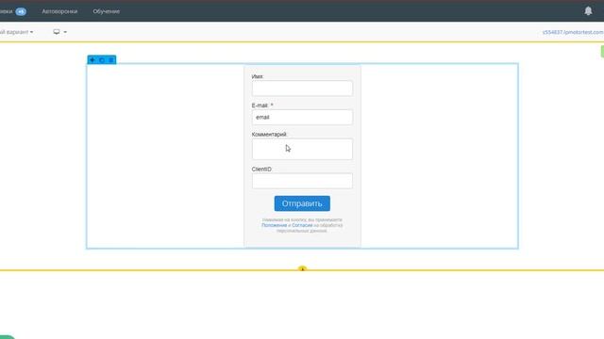Open the lpmotortest.com page address link
This screenshot has height=339, width=604.
(573, 32)
